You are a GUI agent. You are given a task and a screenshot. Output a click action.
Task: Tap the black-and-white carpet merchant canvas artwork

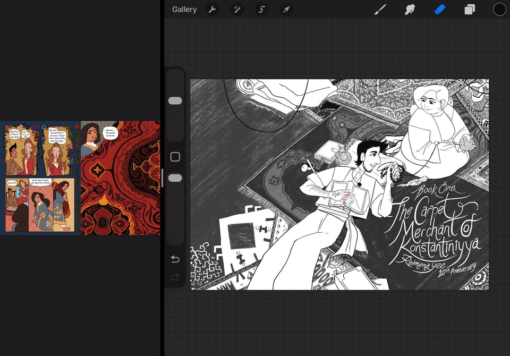[x=339, y=184]
